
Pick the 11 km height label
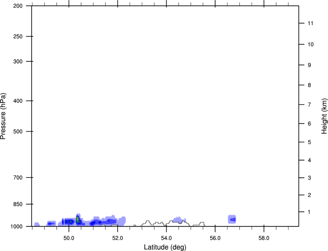pos(310,23)
